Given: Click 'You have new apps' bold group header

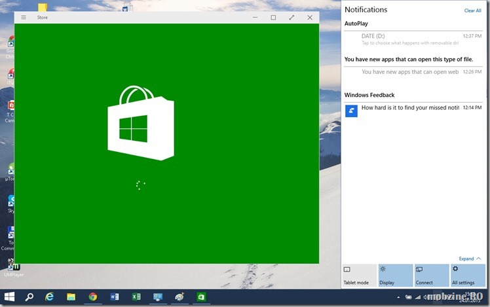Looking at the screenshot, I should (408, 60).
